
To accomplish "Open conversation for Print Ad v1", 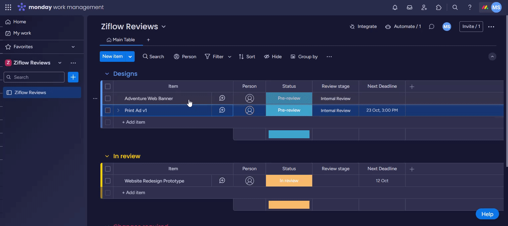I will [222, 110].
